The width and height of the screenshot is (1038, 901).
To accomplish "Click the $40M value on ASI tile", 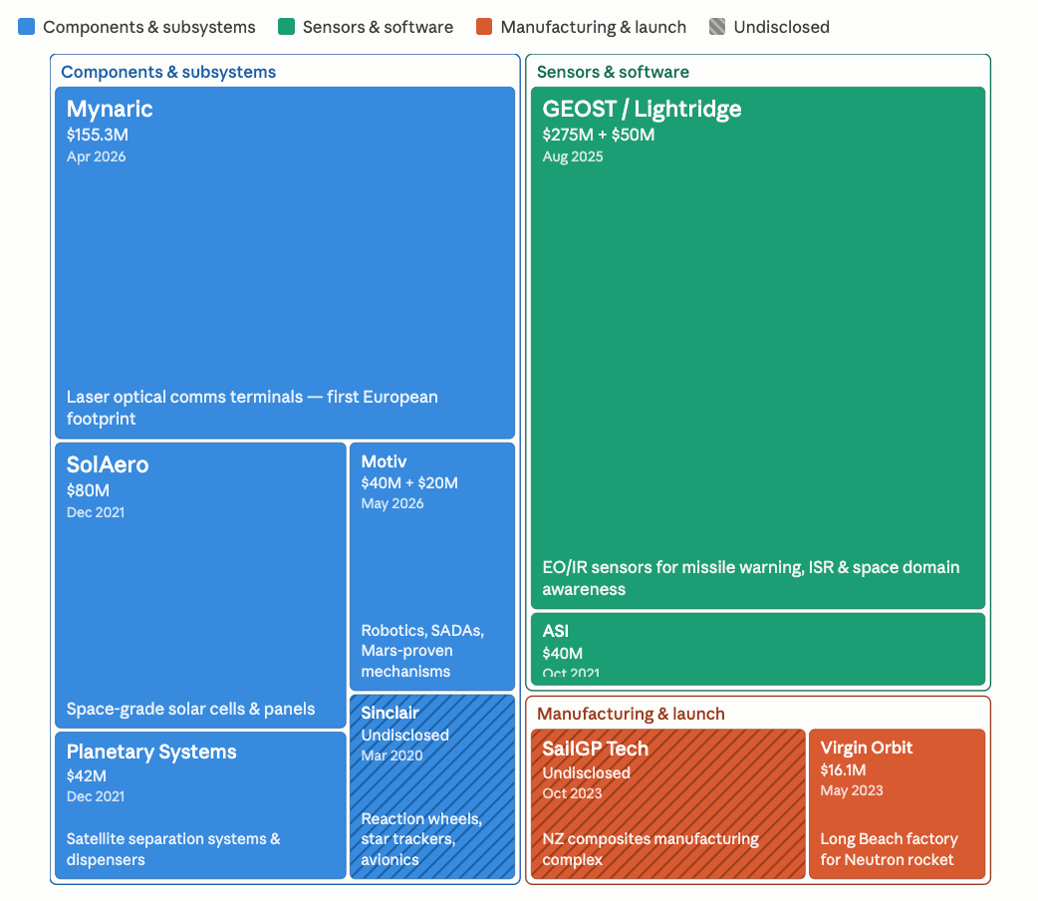I will (x=562, y=653).
